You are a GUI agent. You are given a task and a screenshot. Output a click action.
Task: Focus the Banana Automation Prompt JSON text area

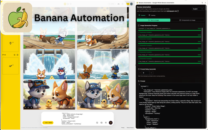click(170, 105)
